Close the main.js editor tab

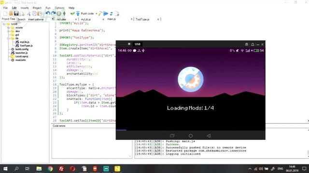pos(132,19)
